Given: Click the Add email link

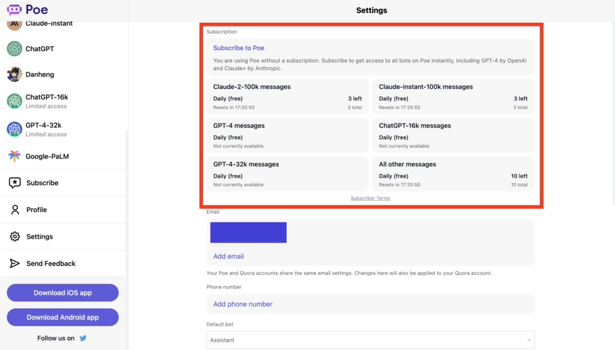Looking at the screenshot, I should pos(228,256).
